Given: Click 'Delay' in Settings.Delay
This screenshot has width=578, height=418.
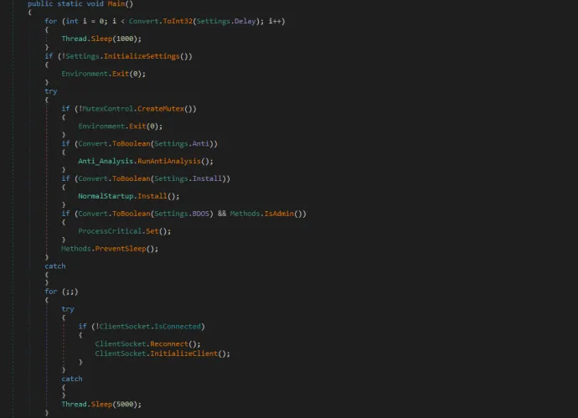Looking at the screenshot, I should (245, 21).
